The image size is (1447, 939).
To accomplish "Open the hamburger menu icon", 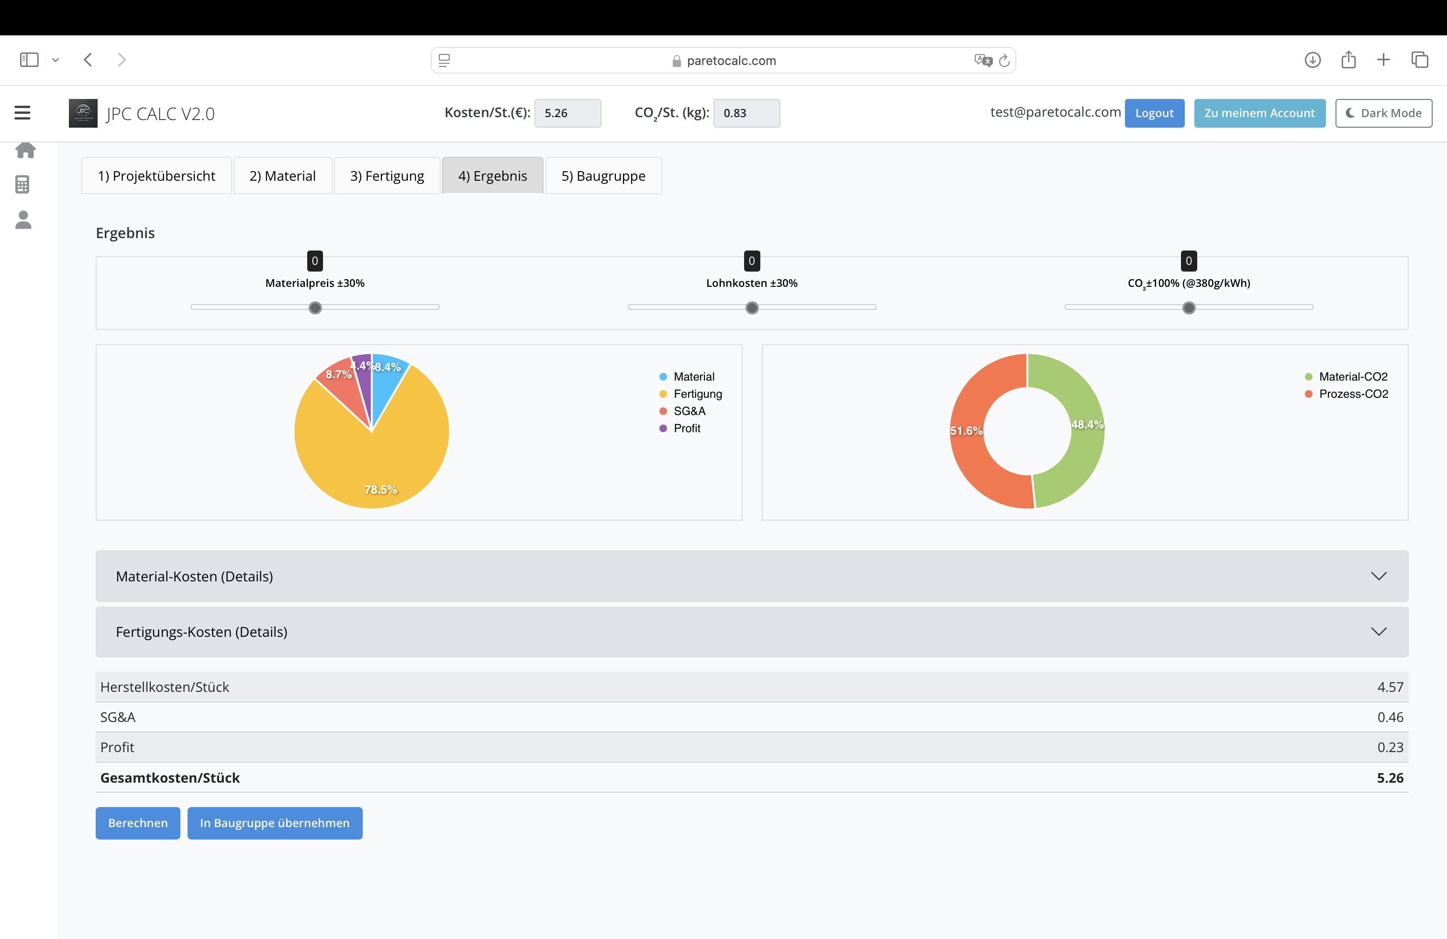I will [x=22, y=113].
